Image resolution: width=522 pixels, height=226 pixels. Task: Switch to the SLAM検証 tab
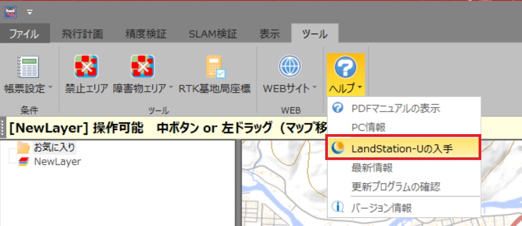click(211, 34)
